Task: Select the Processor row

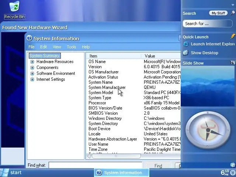Action: (134, 103)
